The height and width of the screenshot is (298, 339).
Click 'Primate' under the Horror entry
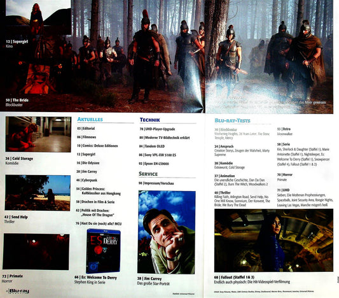[x=282, y=180]
